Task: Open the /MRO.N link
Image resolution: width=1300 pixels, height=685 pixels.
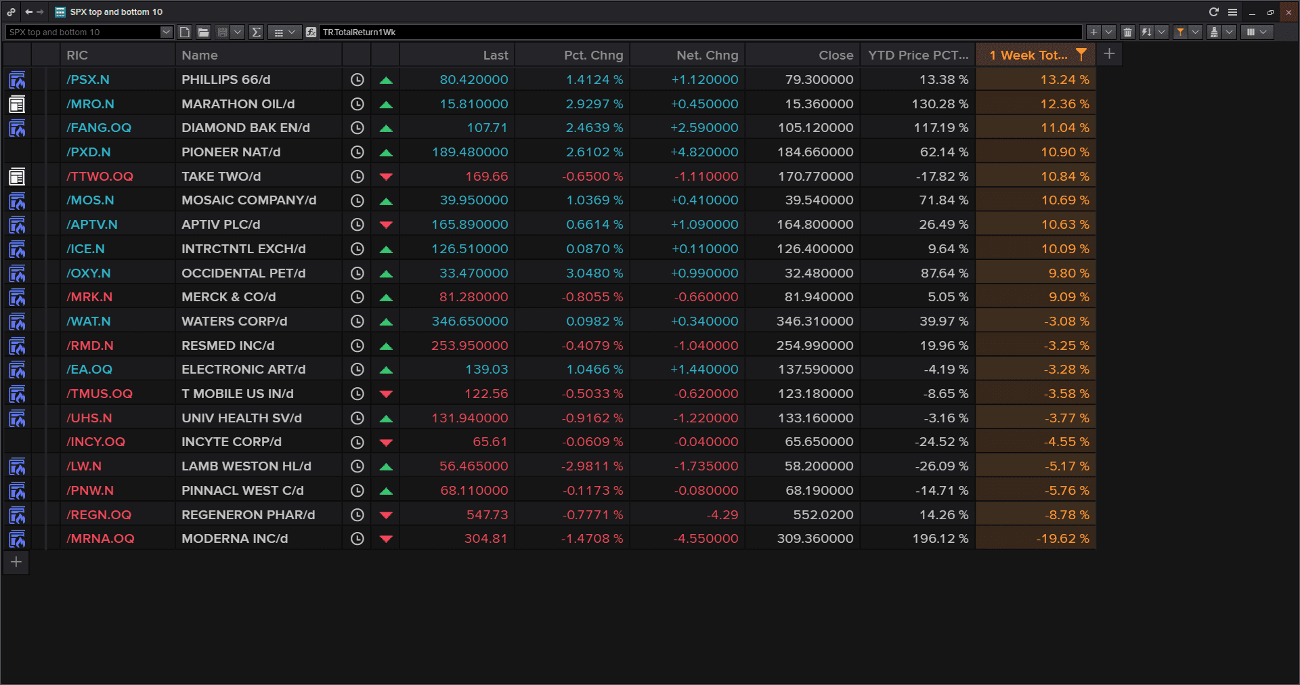Action: pyautogui.click(x=90, y=104)
